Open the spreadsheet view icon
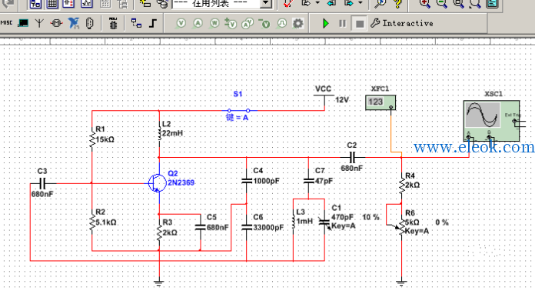 (52, 4)
